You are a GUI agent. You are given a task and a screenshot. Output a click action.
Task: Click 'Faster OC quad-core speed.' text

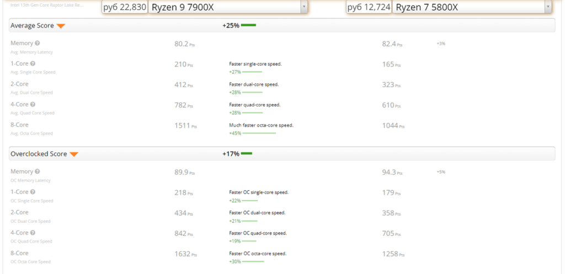[258, 233]
